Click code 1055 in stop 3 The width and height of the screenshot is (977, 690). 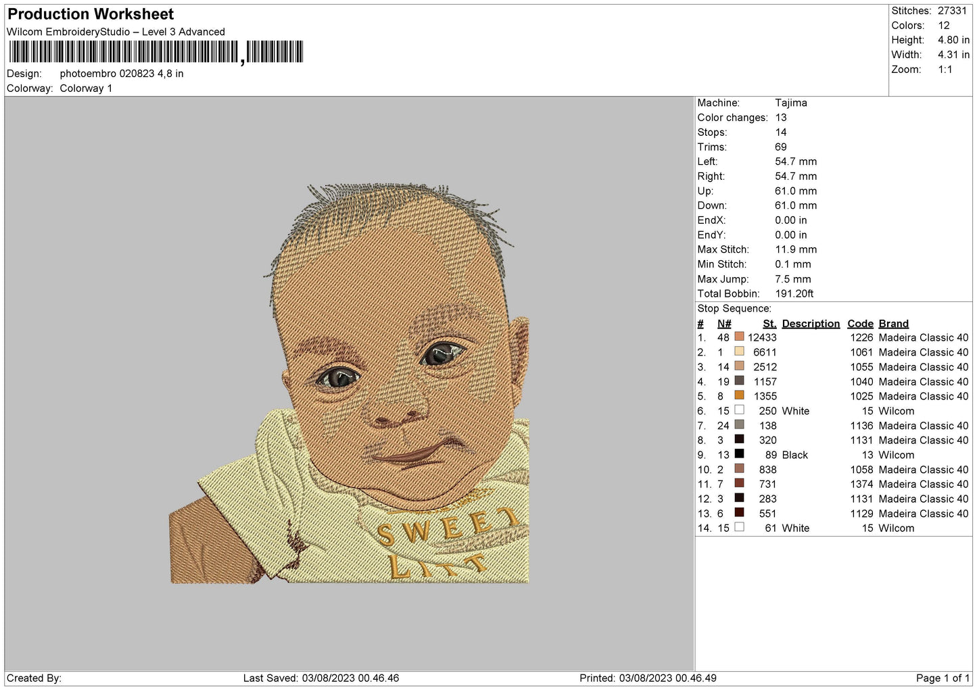pos(861,367)
